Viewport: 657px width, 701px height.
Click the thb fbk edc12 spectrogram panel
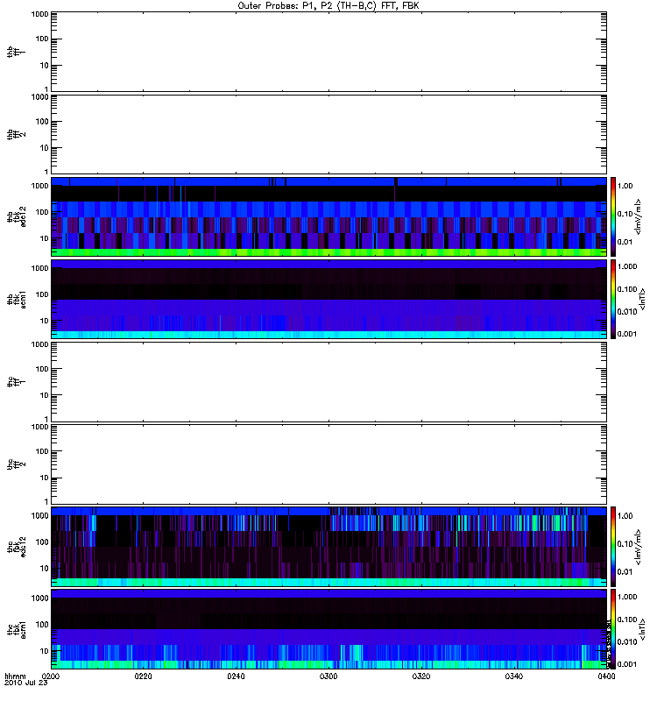[328, 216]
